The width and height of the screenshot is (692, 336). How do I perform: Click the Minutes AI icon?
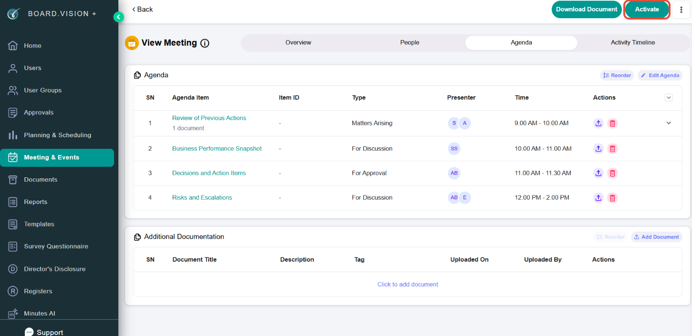click(x=13, y=313)
